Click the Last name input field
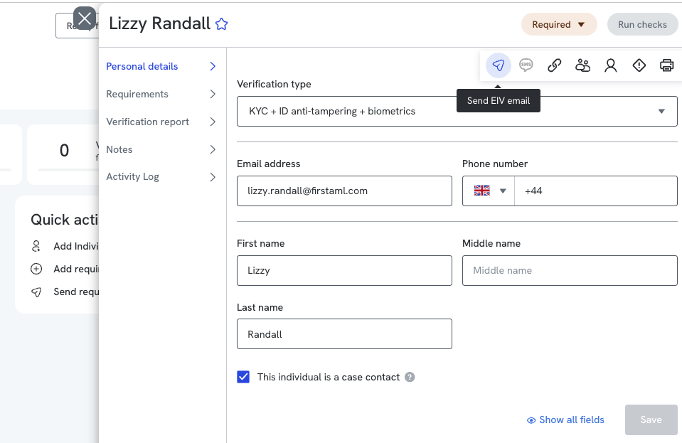The width and height of the screenshot is (682, 443). click(344, 334)
